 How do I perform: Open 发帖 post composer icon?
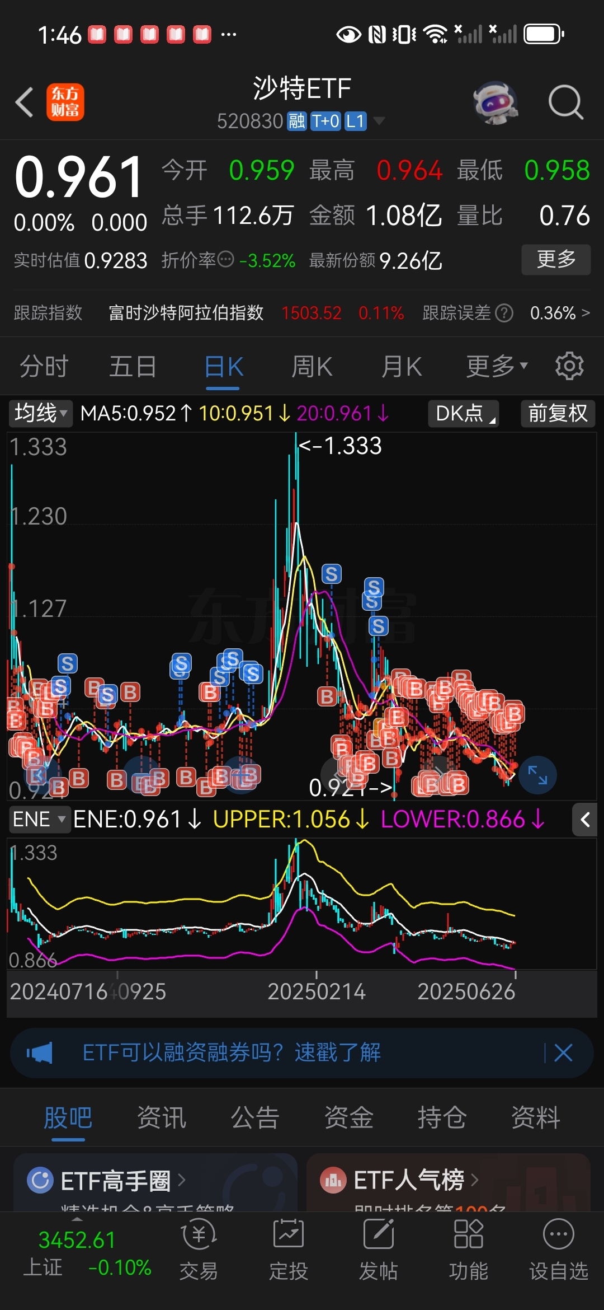(379, 1250)
